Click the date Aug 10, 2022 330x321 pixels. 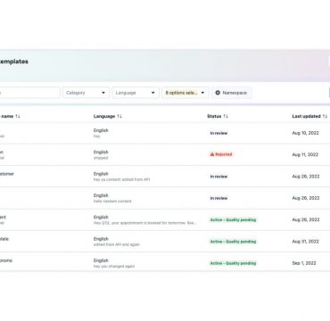click(x=305, y=133)
